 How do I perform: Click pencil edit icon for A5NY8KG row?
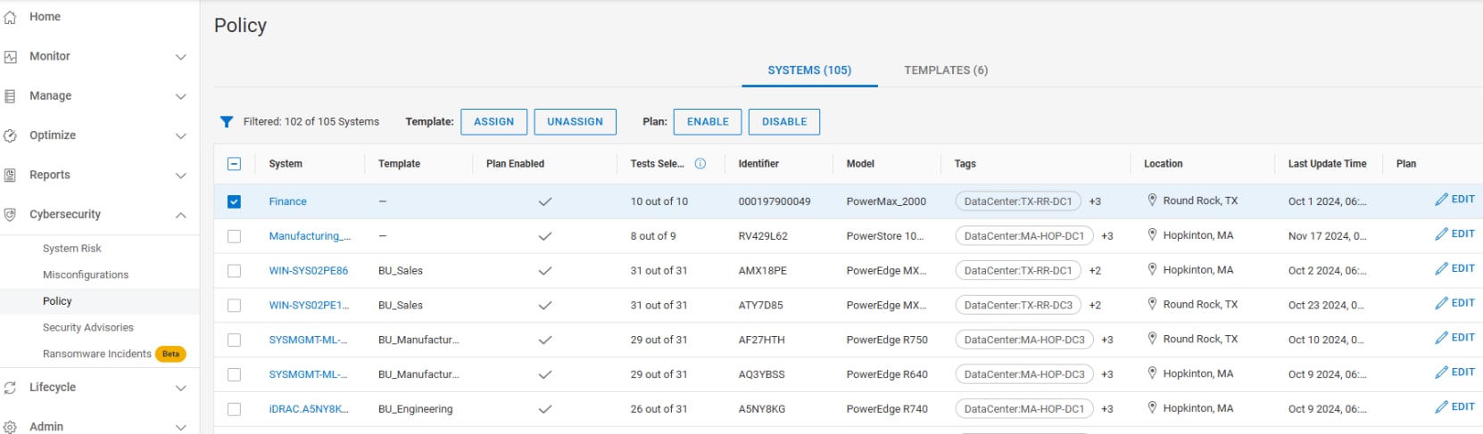[1441, 406]
